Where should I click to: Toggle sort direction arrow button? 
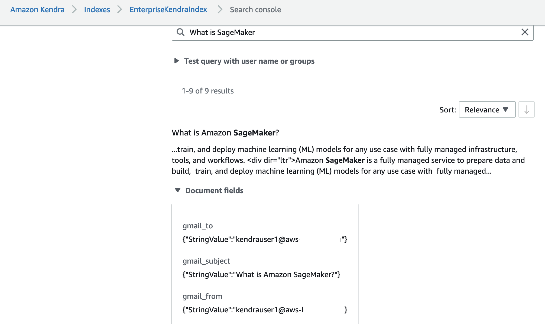click(x=526, y=110)
